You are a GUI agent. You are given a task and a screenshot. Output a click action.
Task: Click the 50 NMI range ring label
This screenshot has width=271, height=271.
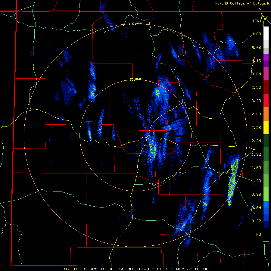135,80
